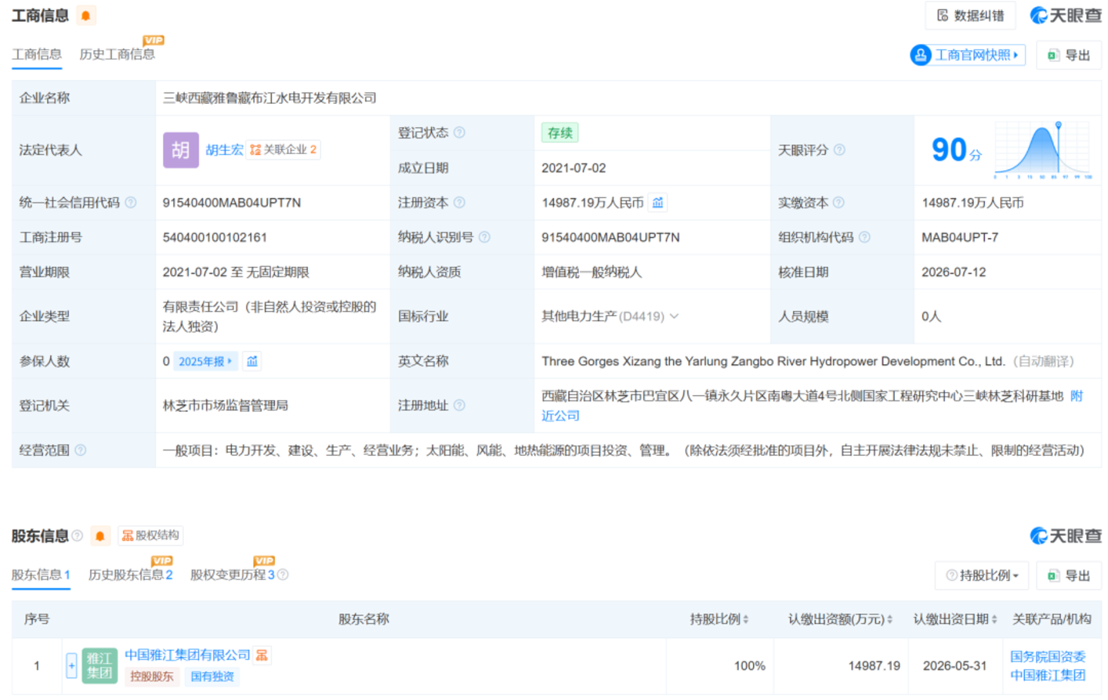Viewport: 1108px width, 700px height.
Task: Click equity structure icon beside 中国雅江集团有限公司
Action: click(262, 655)
